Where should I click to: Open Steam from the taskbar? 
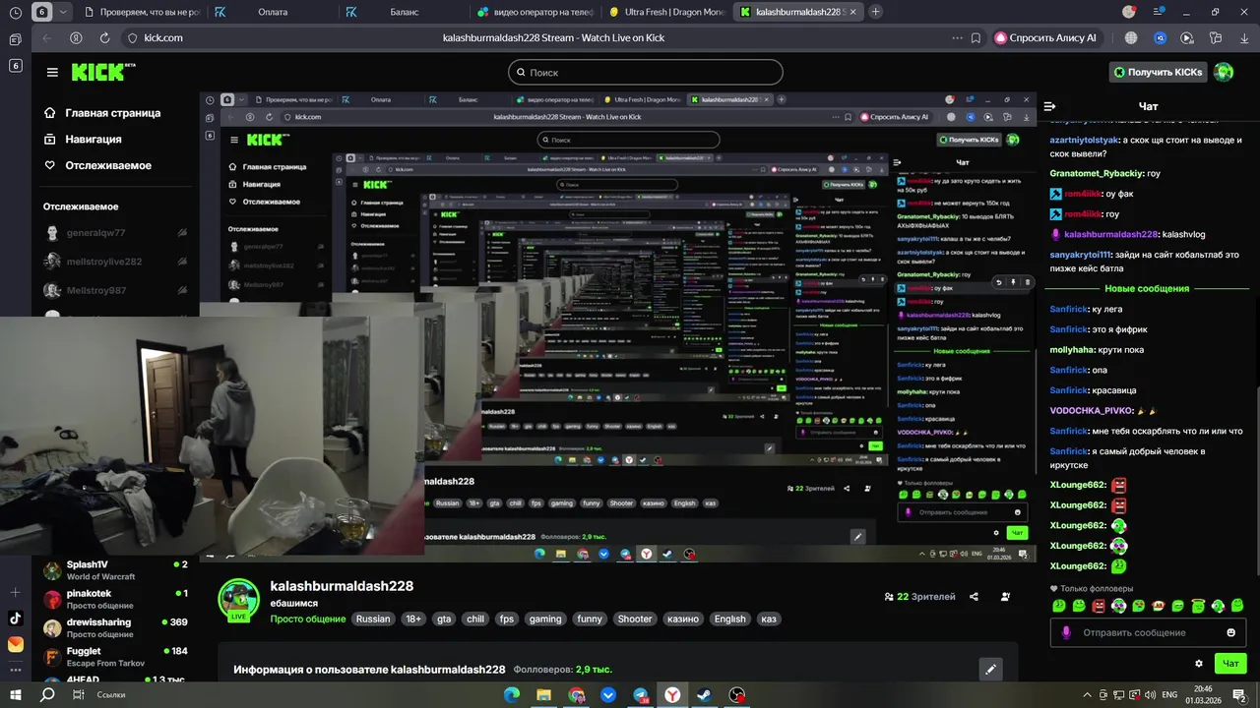coord(705,695)
